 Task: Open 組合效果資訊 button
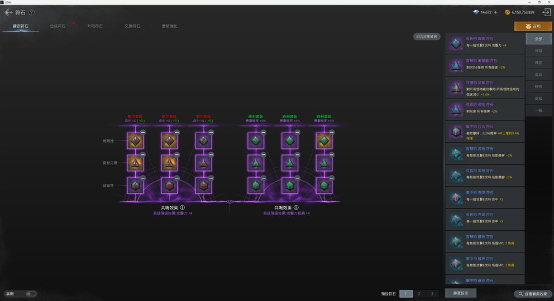point(427,37)
